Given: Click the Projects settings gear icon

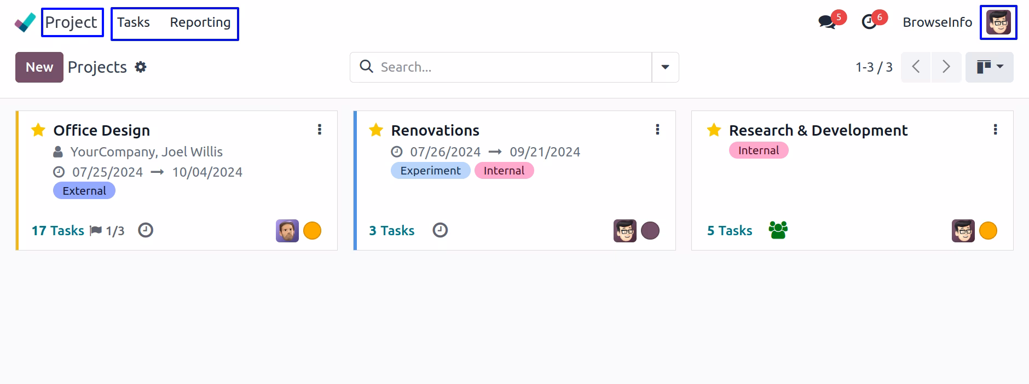Looking at the screenshot, I should click(141, 67).
